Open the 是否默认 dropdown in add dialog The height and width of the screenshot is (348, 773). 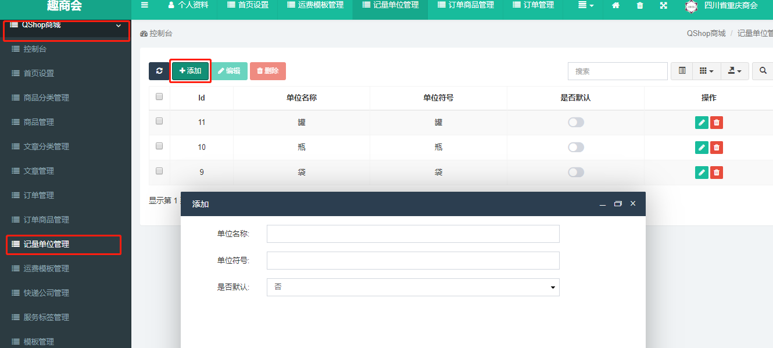[x=413, y=287]
